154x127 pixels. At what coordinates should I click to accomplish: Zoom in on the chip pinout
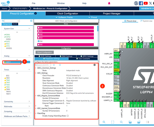point(104,122)
